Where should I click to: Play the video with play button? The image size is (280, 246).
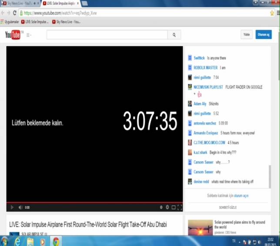click(12, 207)
